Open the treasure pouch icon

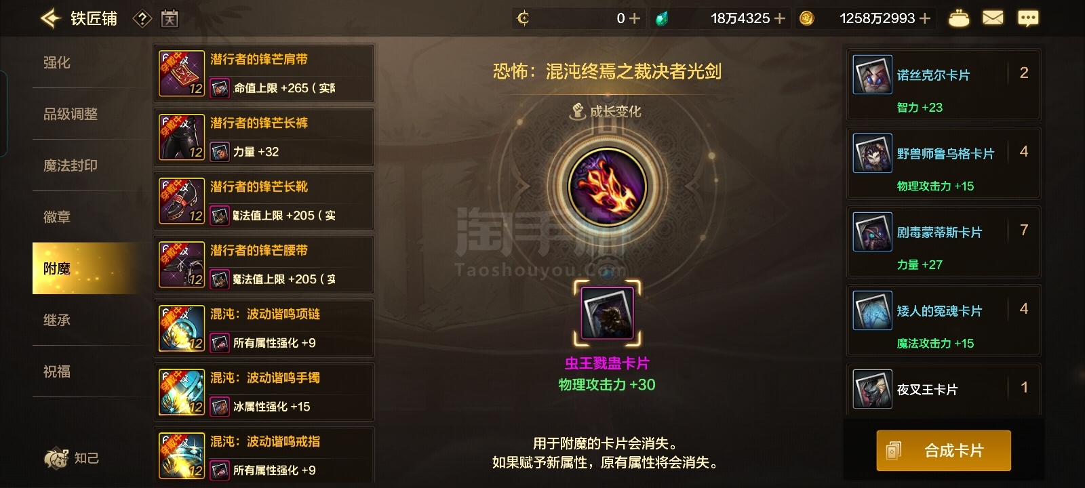[x=958, y=18]
